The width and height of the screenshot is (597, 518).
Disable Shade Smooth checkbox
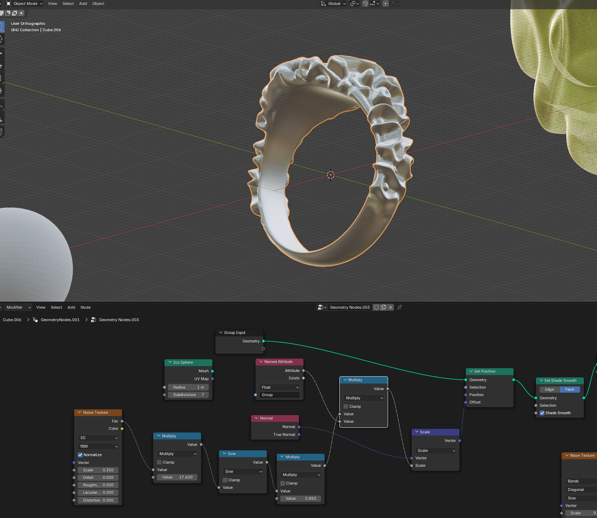[542, 413]
